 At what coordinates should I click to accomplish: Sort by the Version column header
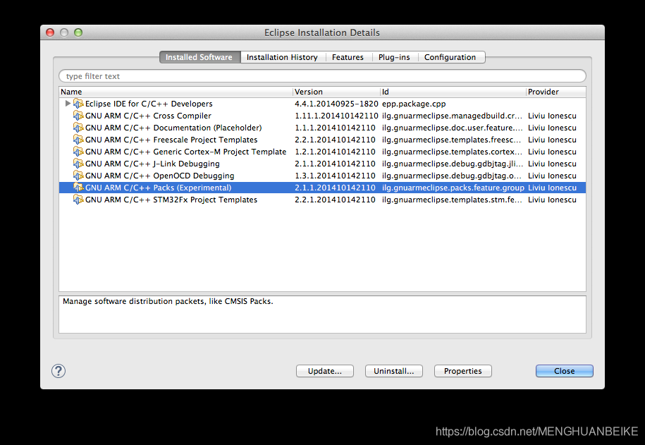[336, 92]
